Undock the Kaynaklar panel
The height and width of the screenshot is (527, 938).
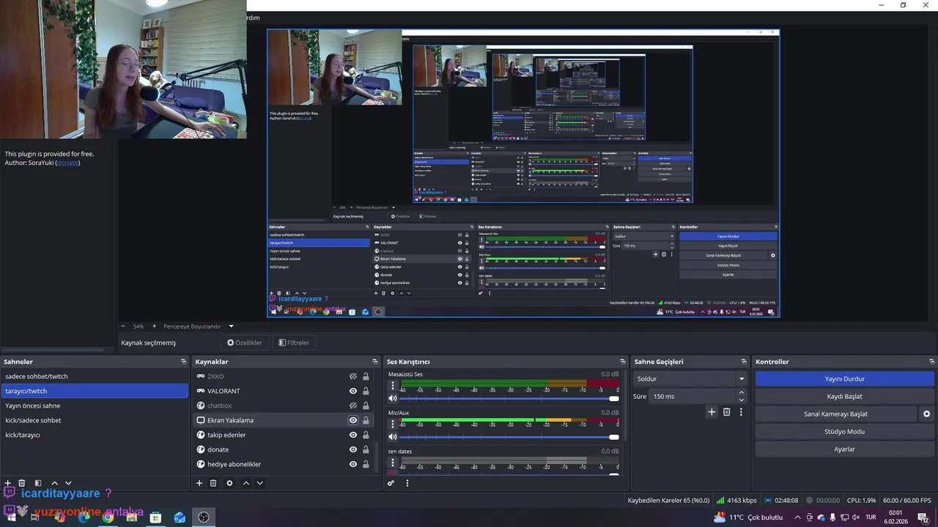point(375,362)
